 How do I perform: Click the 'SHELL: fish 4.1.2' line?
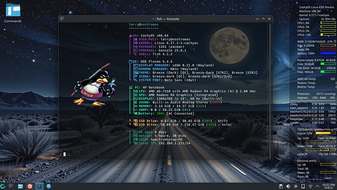[153, 54]
